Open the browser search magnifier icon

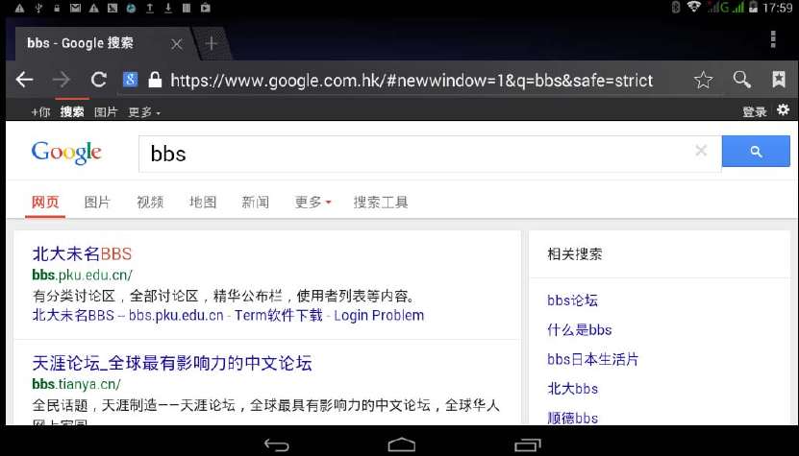point(741,80)
